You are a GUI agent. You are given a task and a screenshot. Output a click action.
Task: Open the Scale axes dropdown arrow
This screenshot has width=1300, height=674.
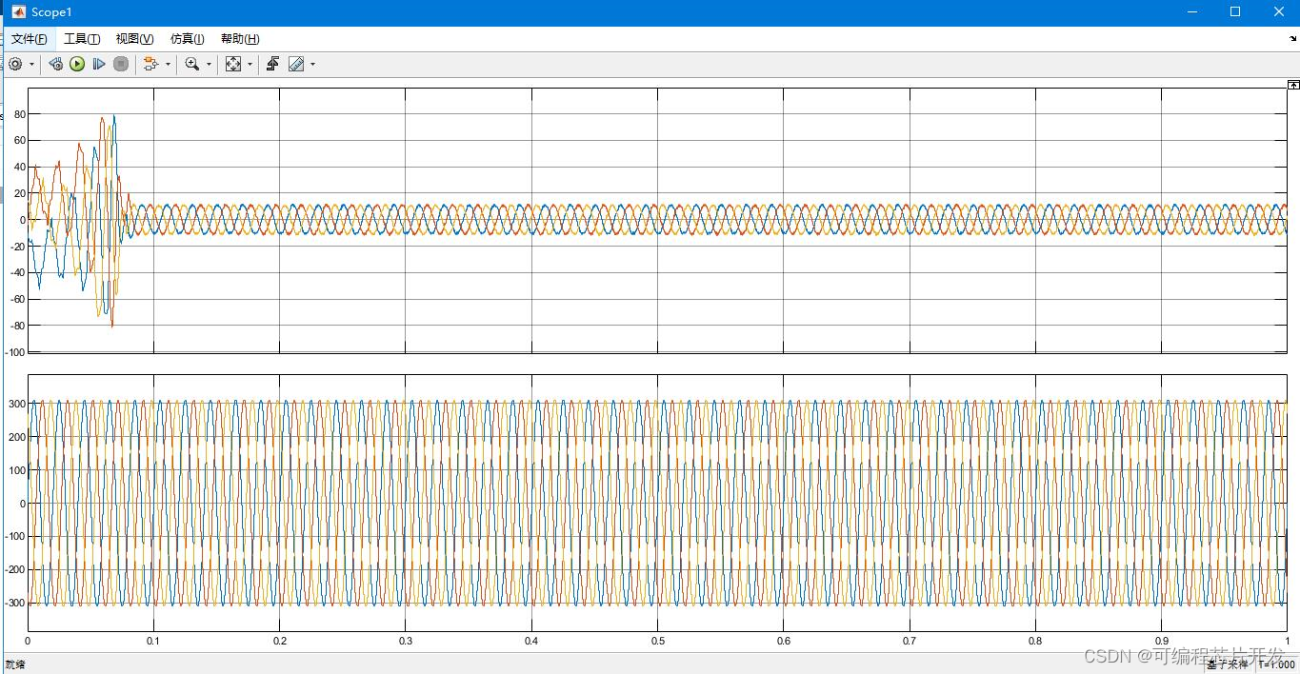click(x=250, y=65)
